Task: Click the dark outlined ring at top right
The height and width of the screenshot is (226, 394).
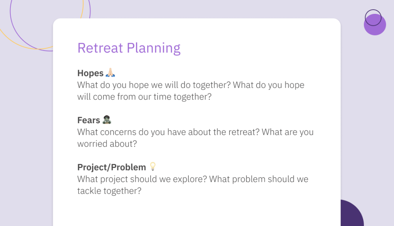Action: pyautogui.click(x=373, y=18)
